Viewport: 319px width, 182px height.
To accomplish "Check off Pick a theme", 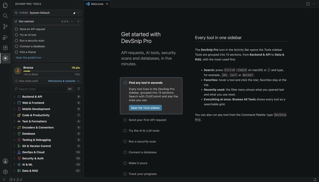I will coord(16,52).
